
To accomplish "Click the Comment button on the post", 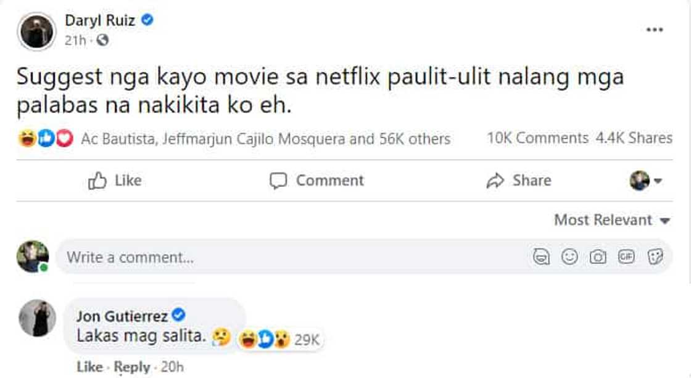I will click(x=317, y=181).
